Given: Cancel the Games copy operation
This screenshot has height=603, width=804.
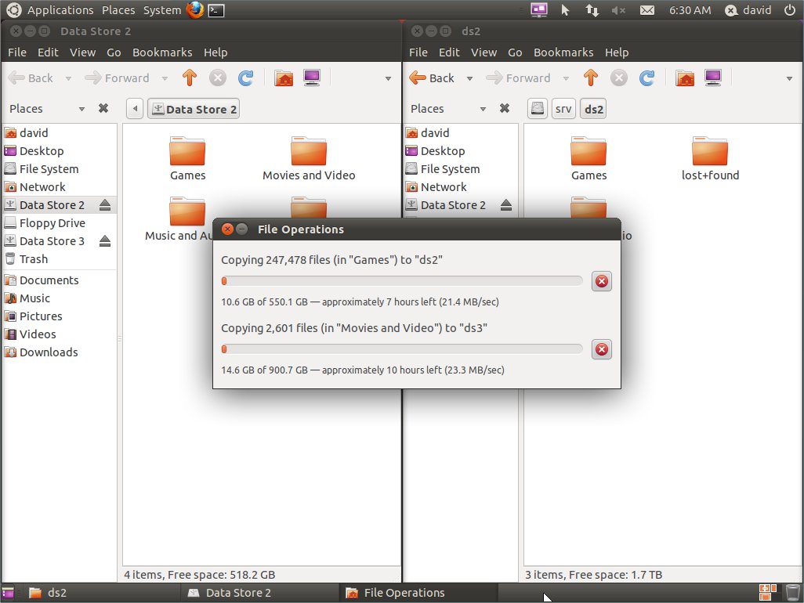Looking at the screenshot, I should pyautogui.click(x=602, y=281).
